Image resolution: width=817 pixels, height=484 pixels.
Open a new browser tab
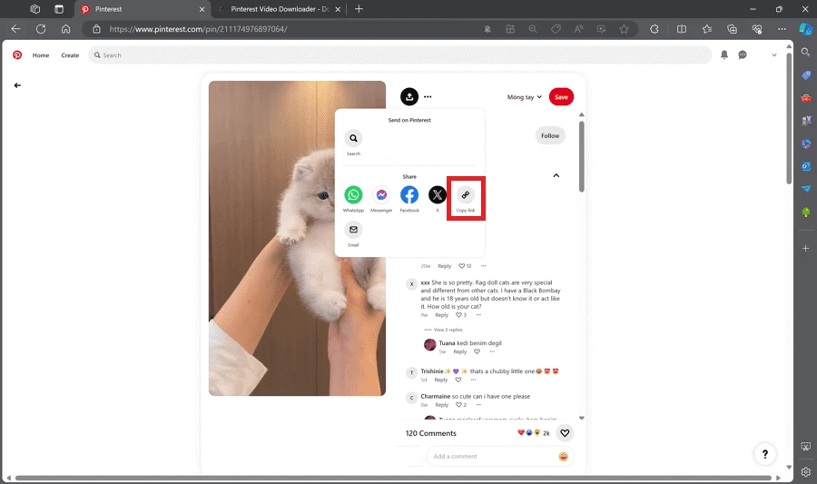click(x=359, y=9)
